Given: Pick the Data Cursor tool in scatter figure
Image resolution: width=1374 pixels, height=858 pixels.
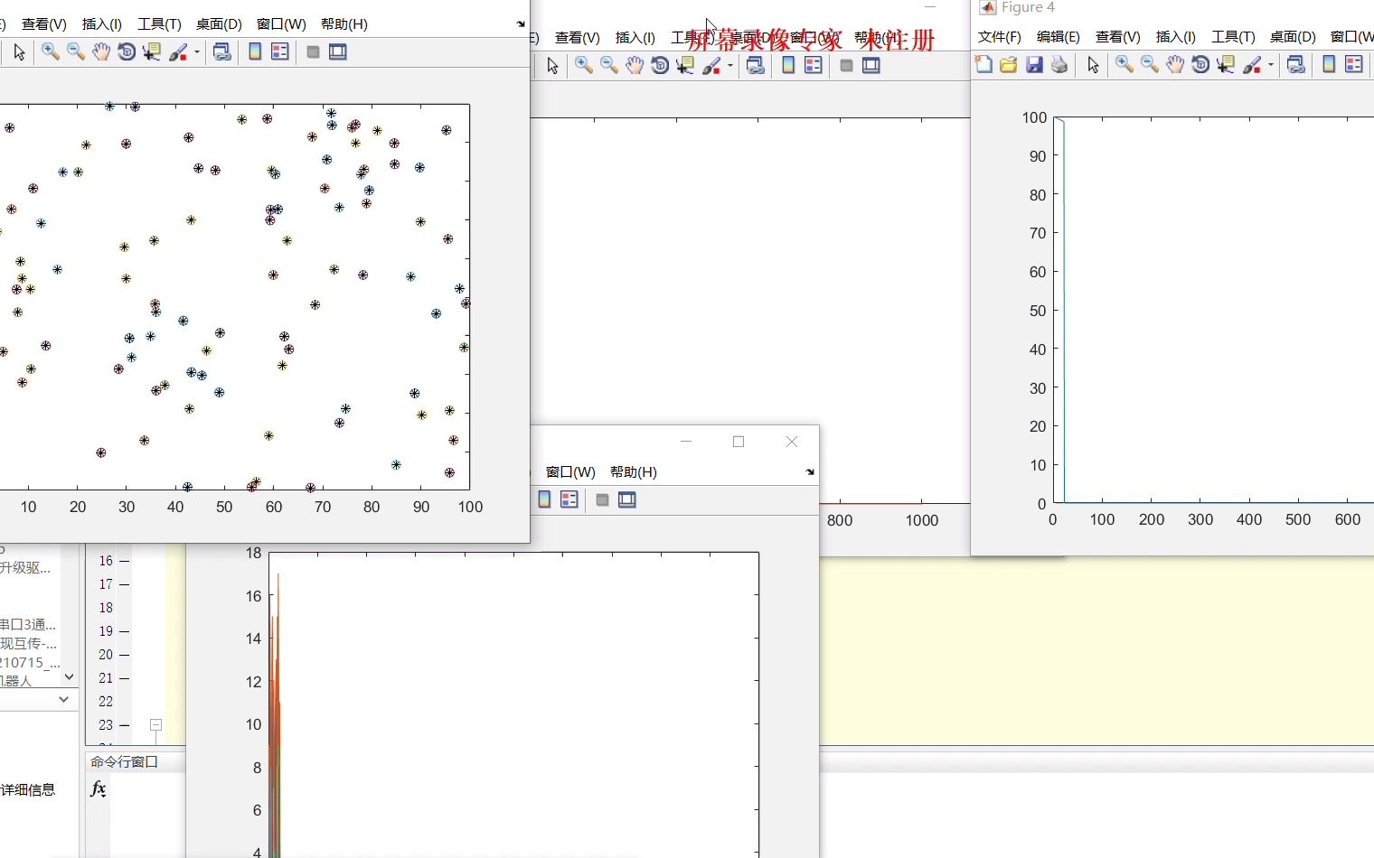Looking at the screenshot, I should (152, 52).
